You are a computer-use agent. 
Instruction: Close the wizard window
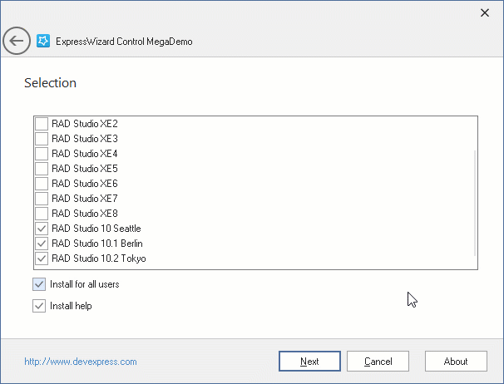[485, 12]
